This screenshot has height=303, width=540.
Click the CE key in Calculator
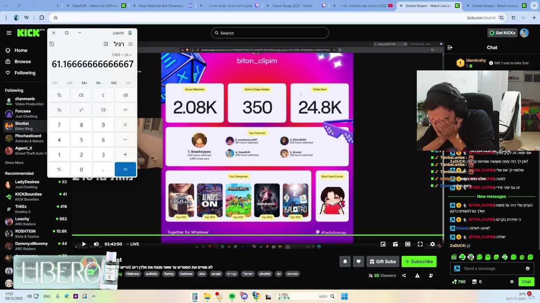pos(81,95)
